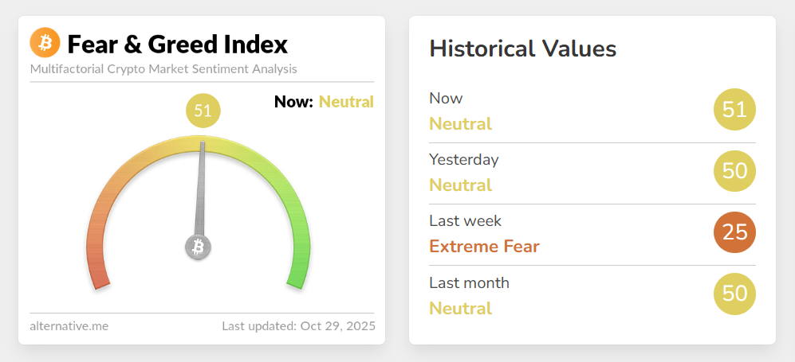795x362 pixels.
Task: Click the Last month value circle showing 50
Action: 734,294
